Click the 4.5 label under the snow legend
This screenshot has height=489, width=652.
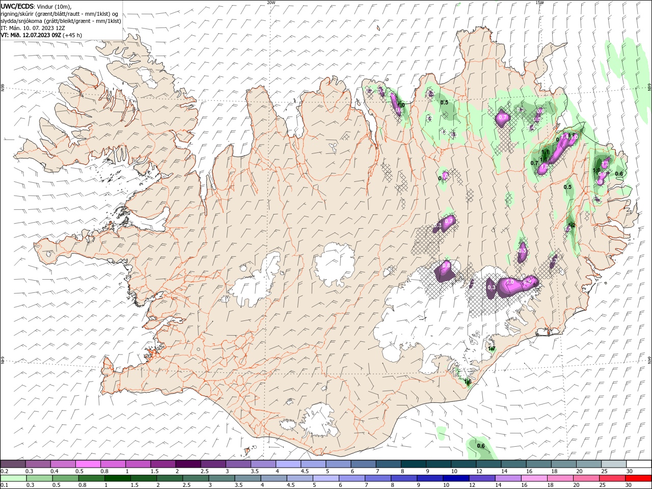click(305, 471)
